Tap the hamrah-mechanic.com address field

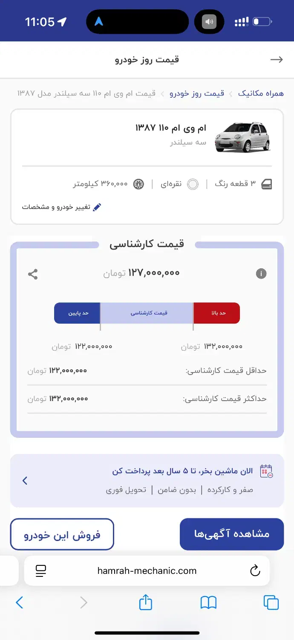pos(147,571)
